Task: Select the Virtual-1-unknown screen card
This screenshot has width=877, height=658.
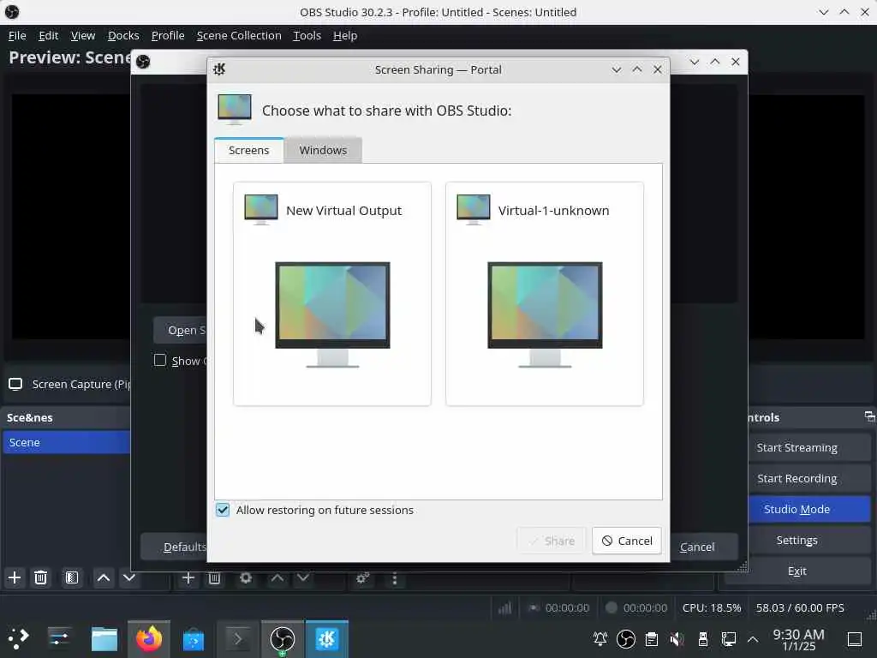Action: coord(544,294)
